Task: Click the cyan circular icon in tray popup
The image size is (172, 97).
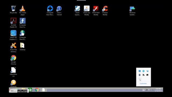Action: click(x=143, y=71)
